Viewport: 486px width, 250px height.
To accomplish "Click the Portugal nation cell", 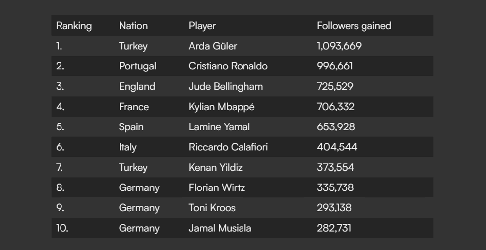I will pyautogui.click(x=137, y=66).
